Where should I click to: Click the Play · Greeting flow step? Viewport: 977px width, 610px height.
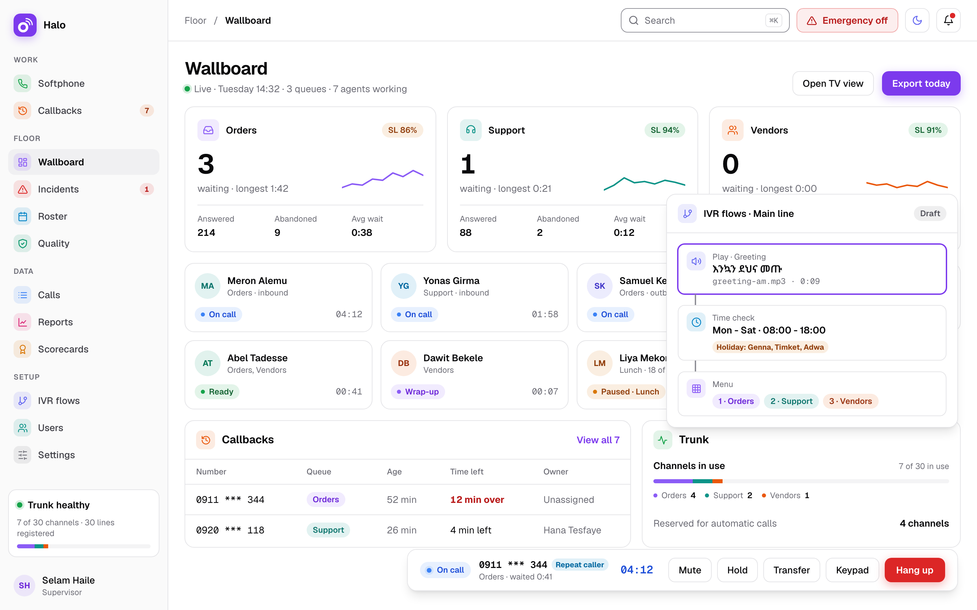(x=812, y=269)
